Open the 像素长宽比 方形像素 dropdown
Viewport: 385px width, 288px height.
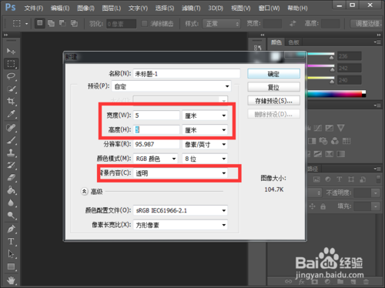point(180,225)
